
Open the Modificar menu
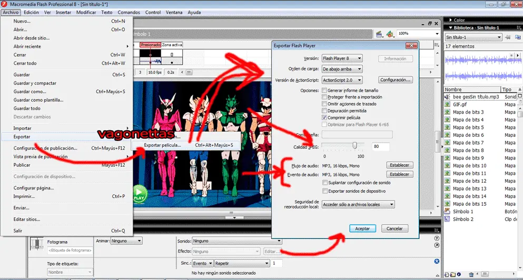(x=86, y=12)
